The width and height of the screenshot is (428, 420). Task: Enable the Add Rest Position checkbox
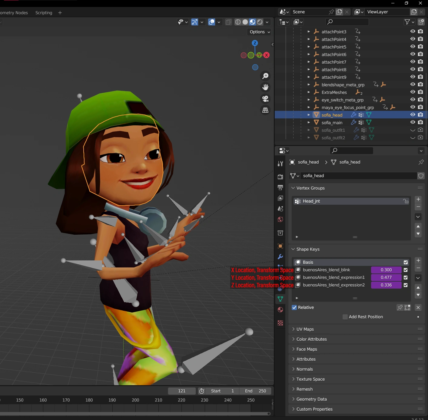345,317
